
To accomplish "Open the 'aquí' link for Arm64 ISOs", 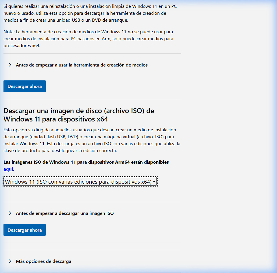I will (8, 169).
